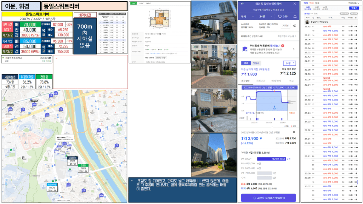Click the 70,000 cell in the green price box

[x=30, y=25]
